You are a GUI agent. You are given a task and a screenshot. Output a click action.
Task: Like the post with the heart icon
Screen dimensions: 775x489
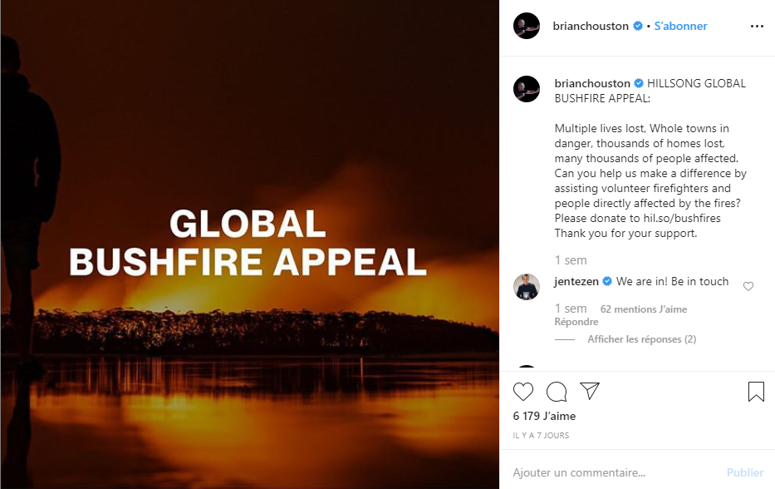pyautogui.click(x=523, y=392)
